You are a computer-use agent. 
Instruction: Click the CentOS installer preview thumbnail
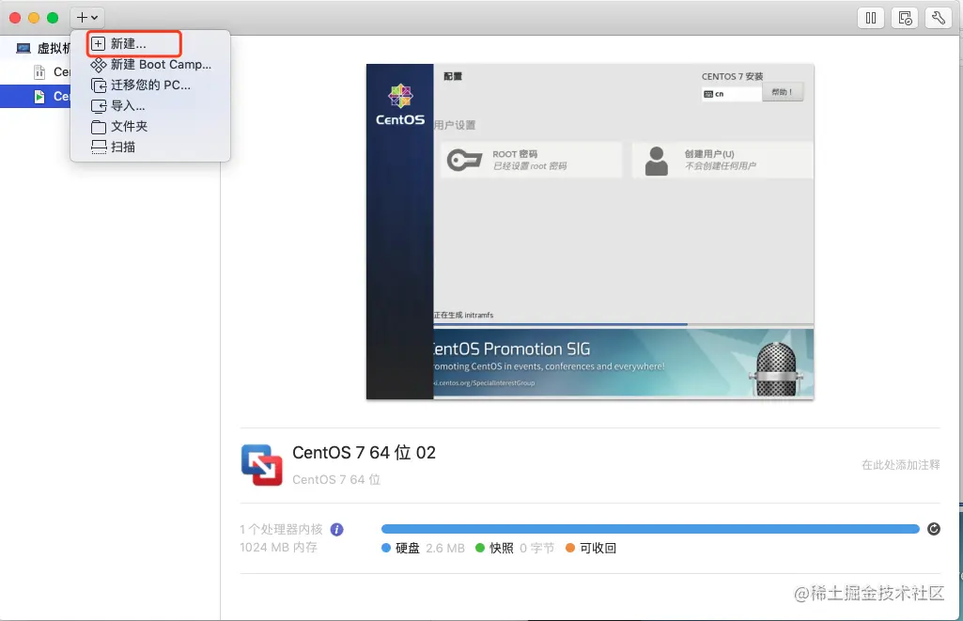[590, 231]
